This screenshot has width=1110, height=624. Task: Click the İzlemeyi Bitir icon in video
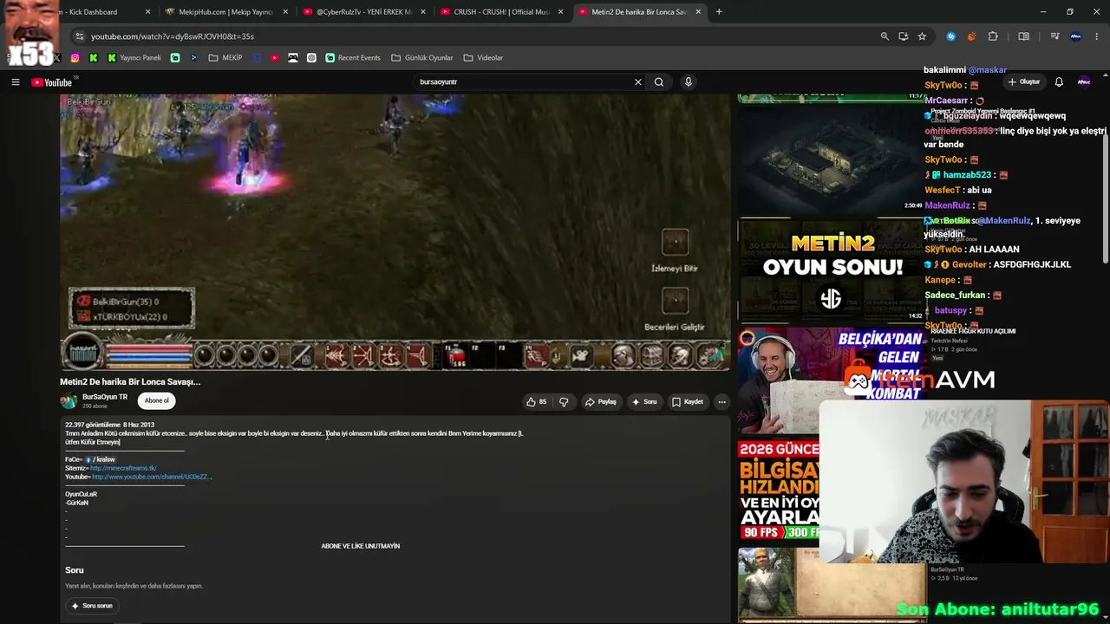click(x=675, y=242)
